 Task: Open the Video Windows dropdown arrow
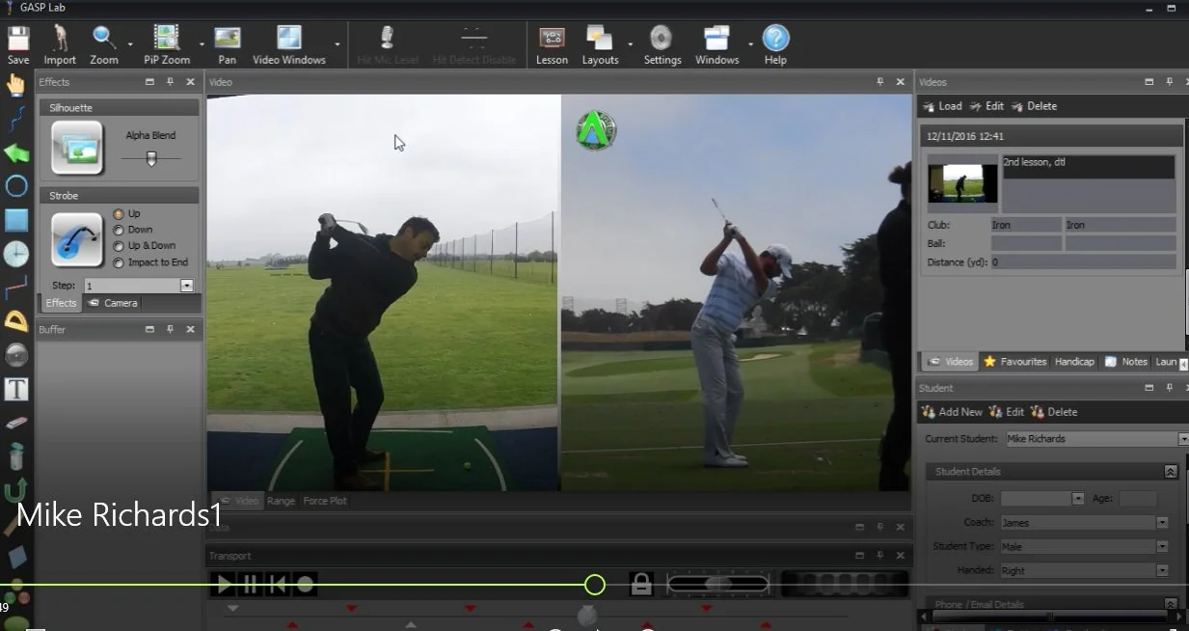click(x=338, y=44)
